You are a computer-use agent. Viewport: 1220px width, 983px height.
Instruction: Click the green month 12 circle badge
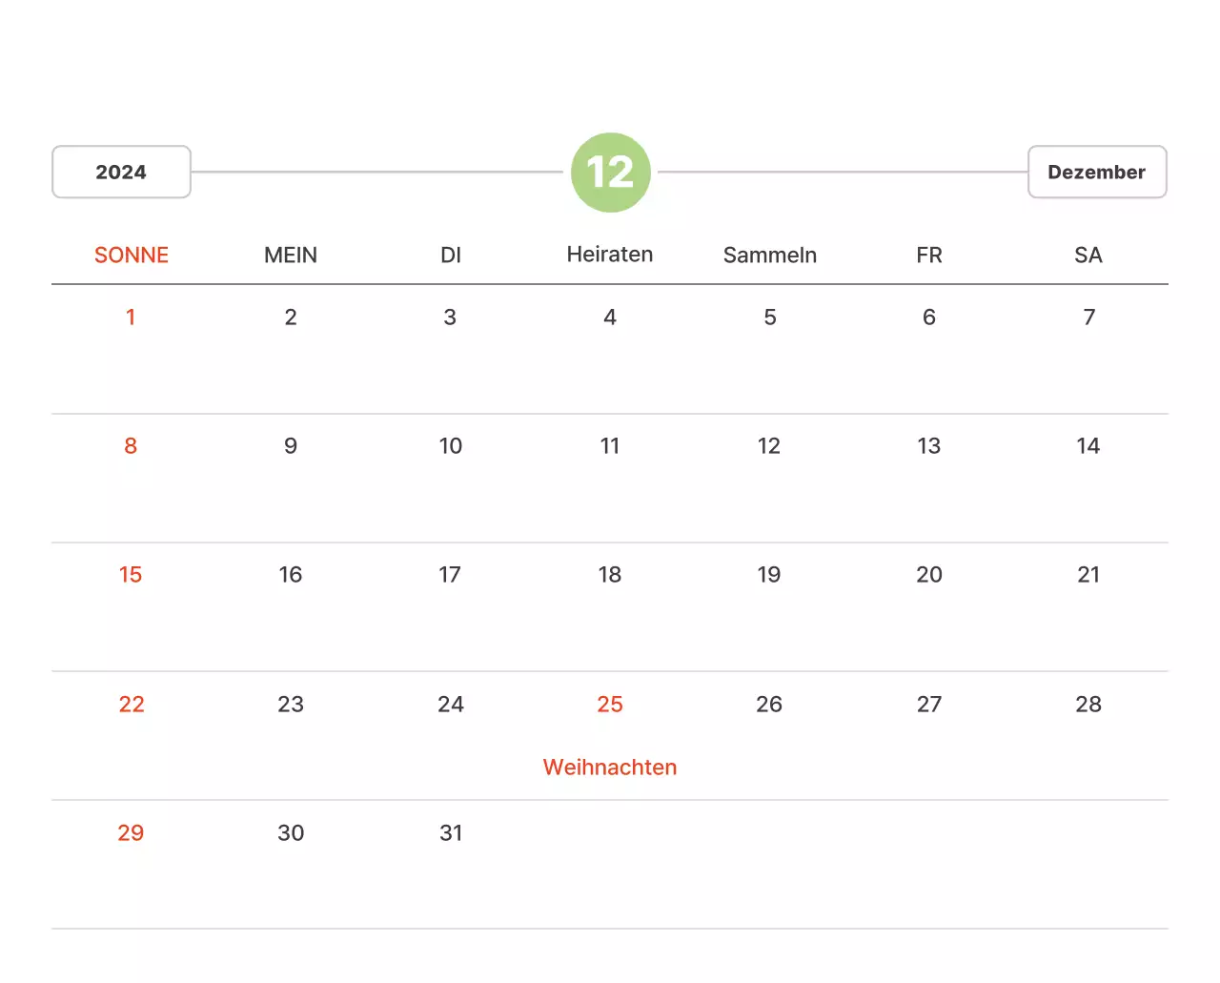click(610, 173)
